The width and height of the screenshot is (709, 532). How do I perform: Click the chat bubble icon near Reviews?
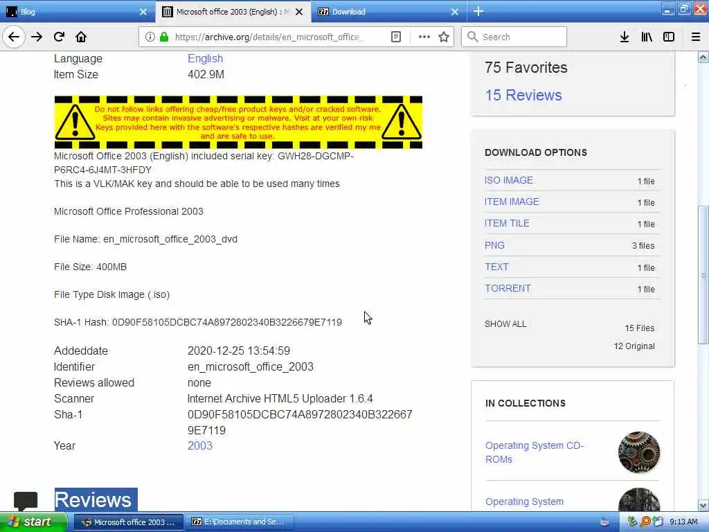click(x=26, y=501)
